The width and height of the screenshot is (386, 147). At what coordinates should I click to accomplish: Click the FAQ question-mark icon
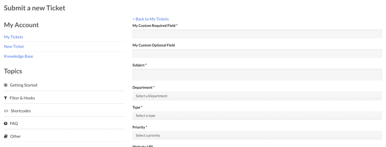click(x=6, y=124)
